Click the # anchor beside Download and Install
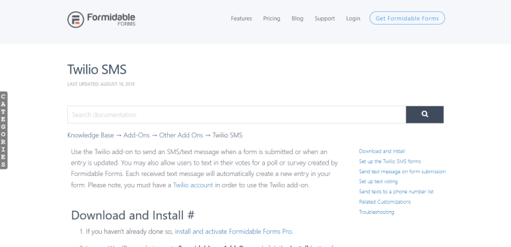This screenshot has height=247, width=511. tap(191, 216)
